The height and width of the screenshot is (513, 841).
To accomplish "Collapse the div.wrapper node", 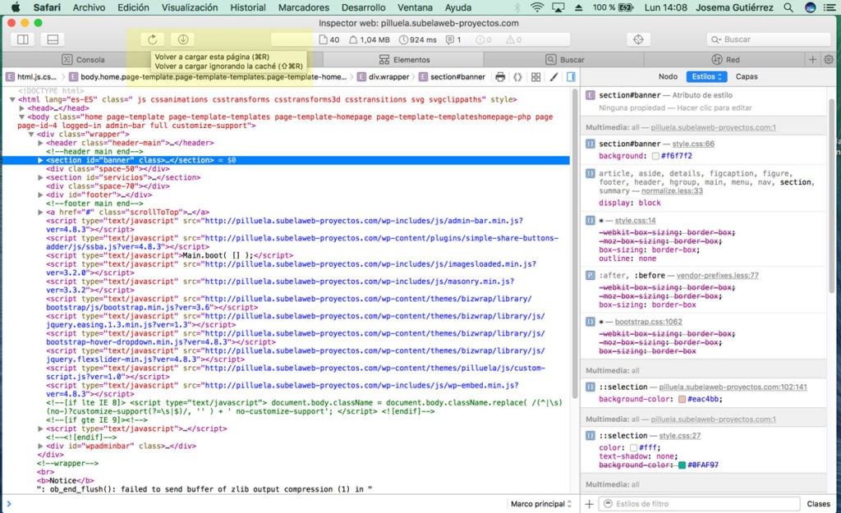I will [31, 134].
